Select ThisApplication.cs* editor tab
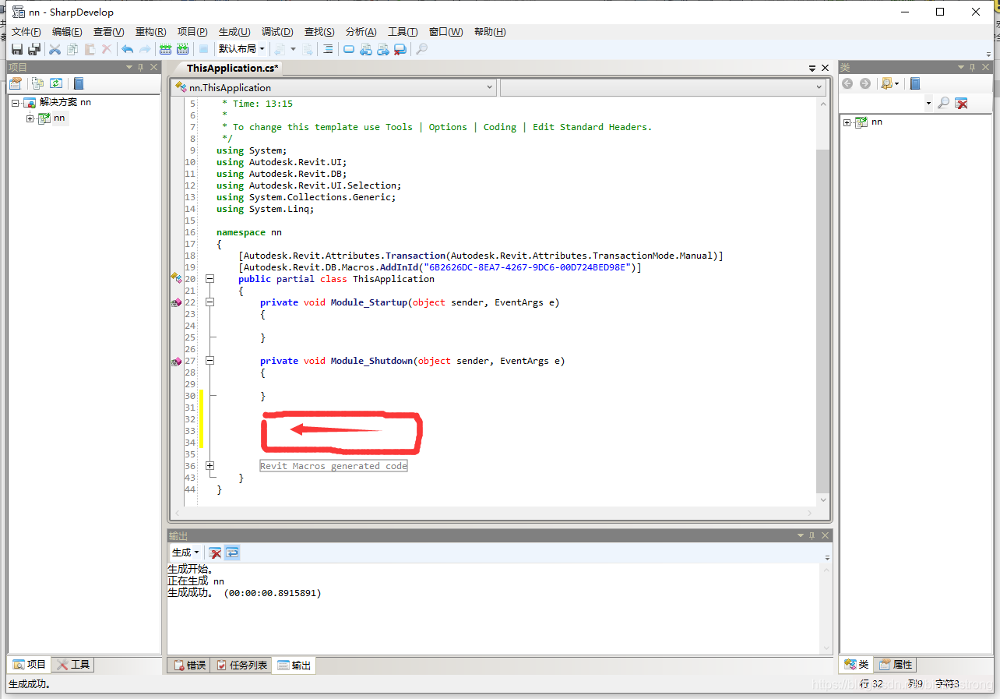Viewport: 1000px width, 699px height. tap(232, 69)
